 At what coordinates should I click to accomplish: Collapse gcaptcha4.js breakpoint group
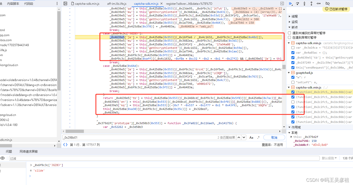[x=289, y=73]
